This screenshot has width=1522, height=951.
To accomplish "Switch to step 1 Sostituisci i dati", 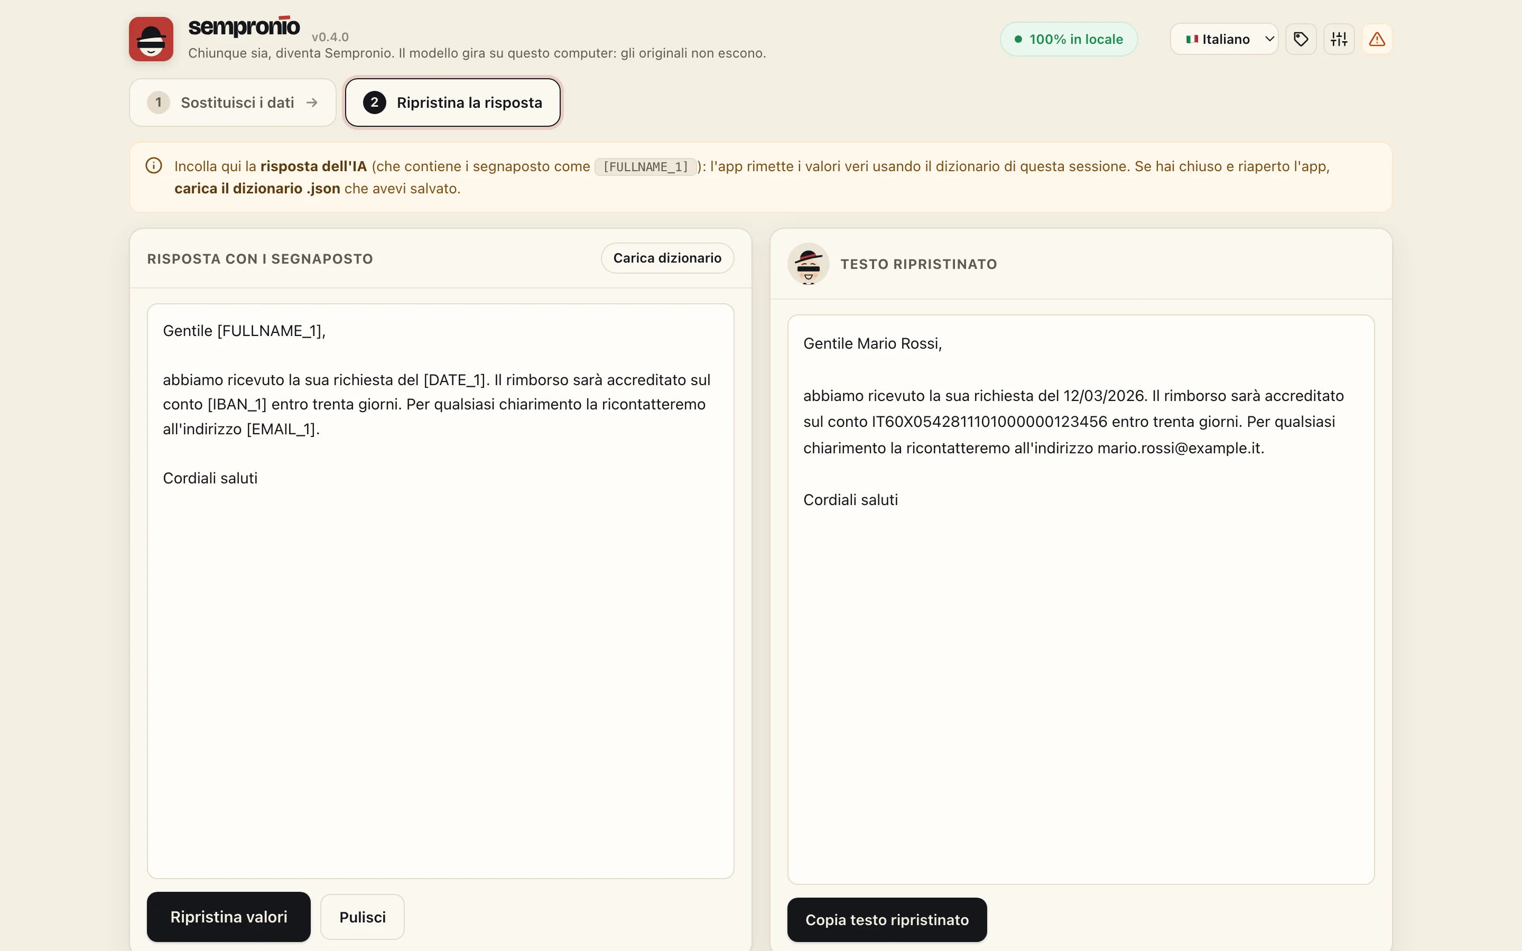I will point(233,102).
